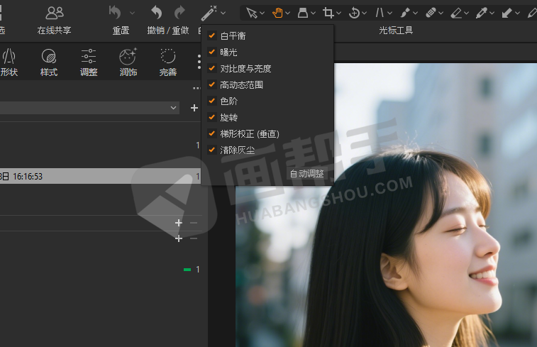Open the 调整 adjust tool tab
This screenshot has width=537, height=347.
coord(89,62)
